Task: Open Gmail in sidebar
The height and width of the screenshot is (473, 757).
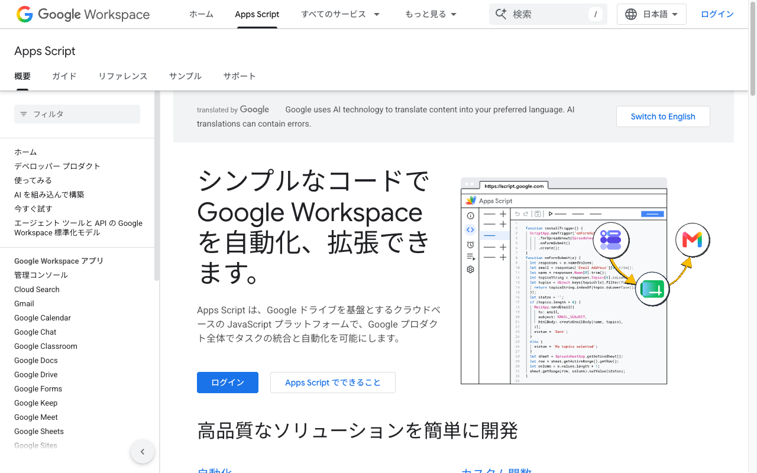Action: [x=24, y=303]
